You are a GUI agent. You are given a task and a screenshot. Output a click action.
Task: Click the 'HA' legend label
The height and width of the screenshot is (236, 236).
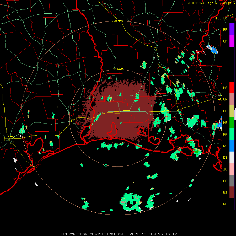tap(225, 88)
